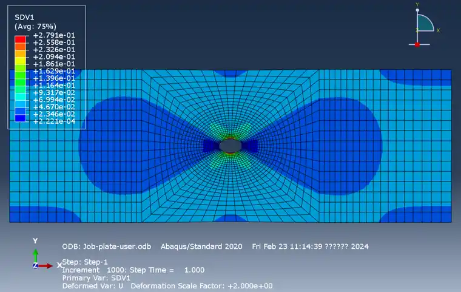Select the ODB: Job-plate-user.odb title text
461x292 pixels.
[106, 246]
